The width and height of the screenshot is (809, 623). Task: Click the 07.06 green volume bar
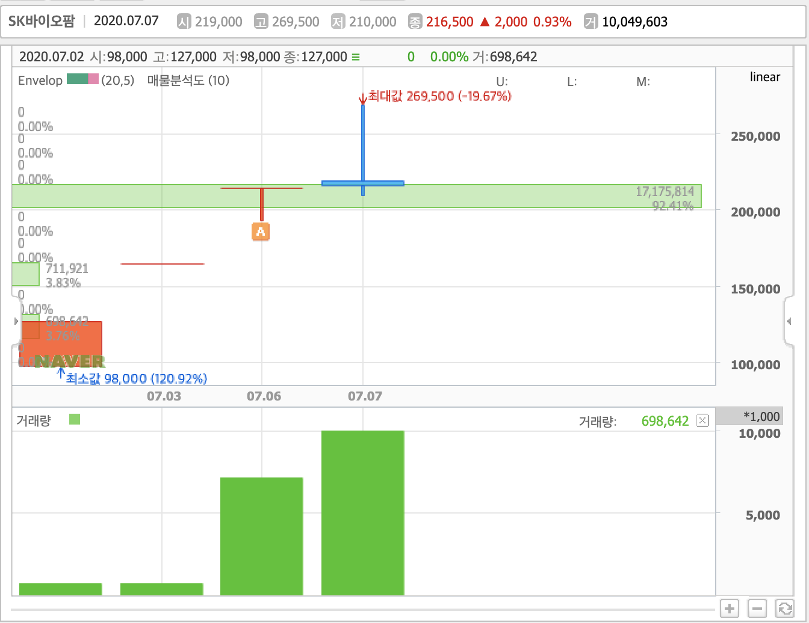tap(262, 536)
